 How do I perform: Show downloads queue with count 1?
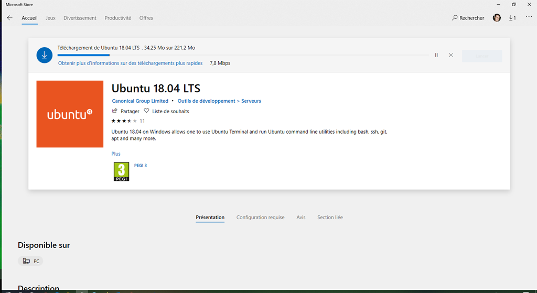click(512, 18)
